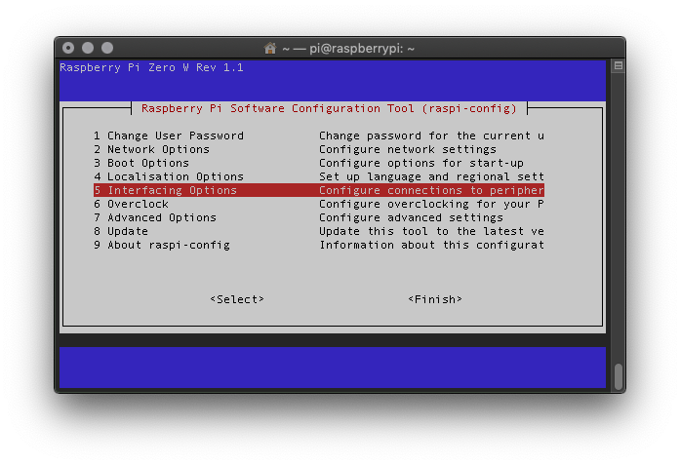Click description 'Set up language and regional sett'
This screenshot has width=680, height=465.
(431, 176)
